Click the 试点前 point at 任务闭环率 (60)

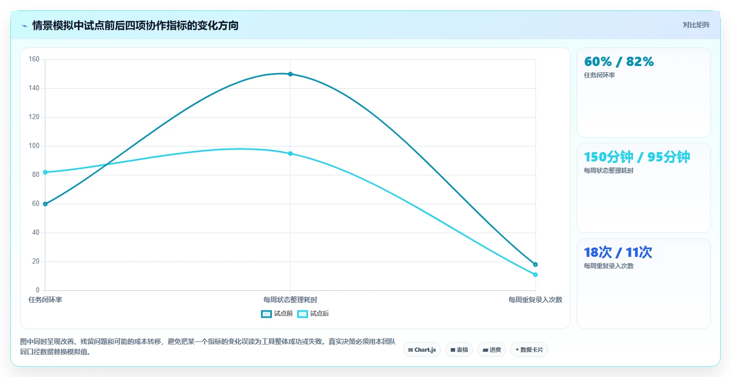pos(45,204)
